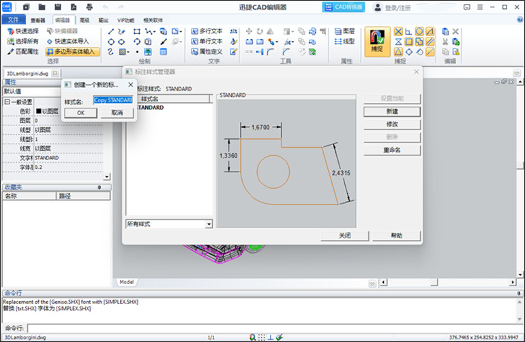Viewport: 525px width, 342px height.
Task: Click 选择所有 select all tool
Action: pos(23,41)
